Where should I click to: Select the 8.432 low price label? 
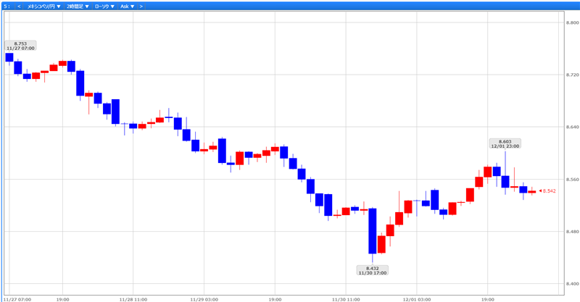tap(372, 270)
